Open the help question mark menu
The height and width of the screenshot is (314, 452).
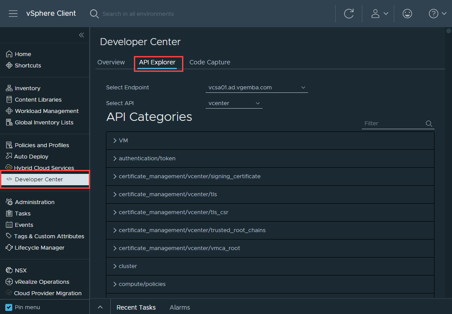[434, 14]
